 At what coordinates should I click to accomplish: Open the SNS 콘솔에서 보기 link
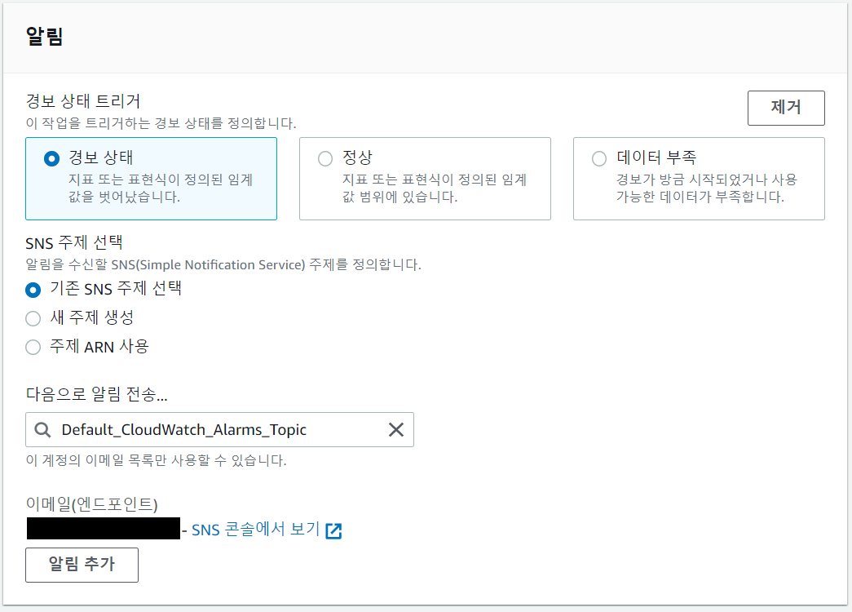tap(256, 530)
